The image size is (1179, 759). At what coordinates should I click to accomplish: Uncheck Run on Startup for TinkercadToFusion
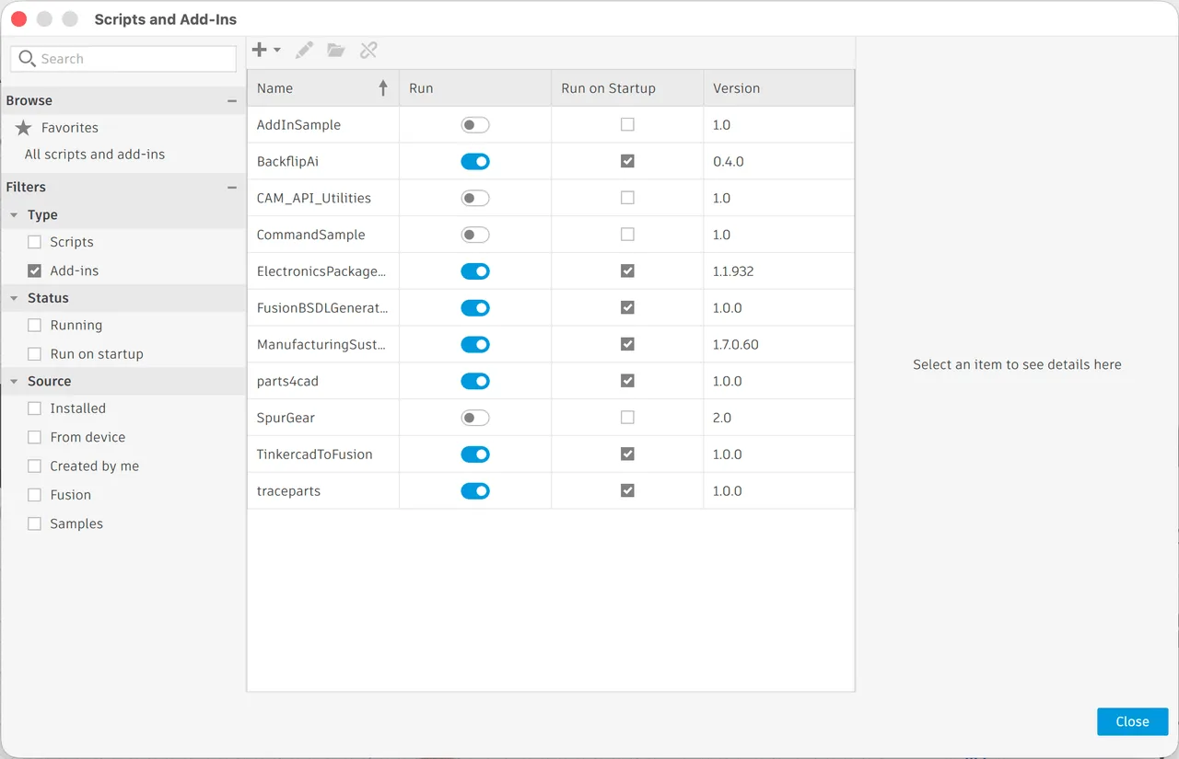(627, 454)
